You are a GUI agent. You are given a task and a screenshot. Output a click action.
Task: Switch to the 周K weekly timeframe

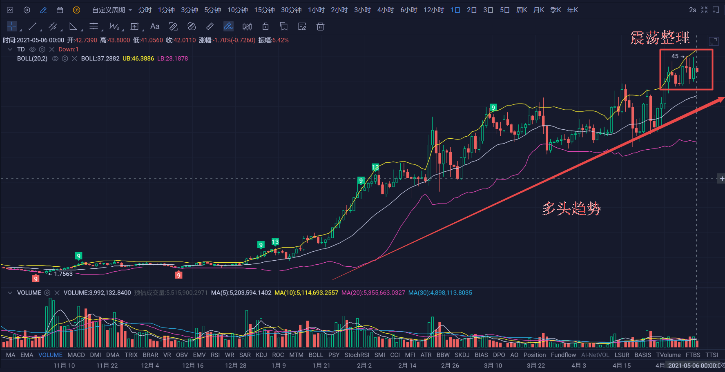[522, 10]
